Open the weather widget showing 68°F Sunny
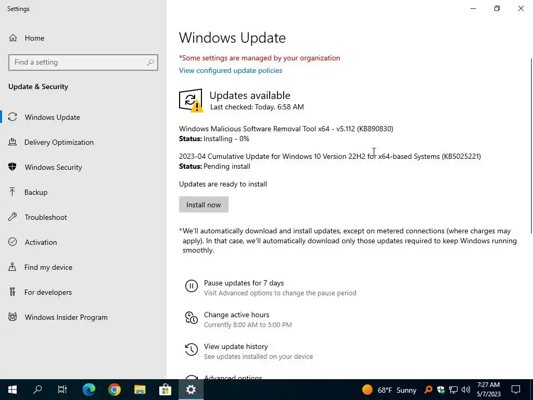The width and height of the screenshot is (533, 400). coord(389,390)
